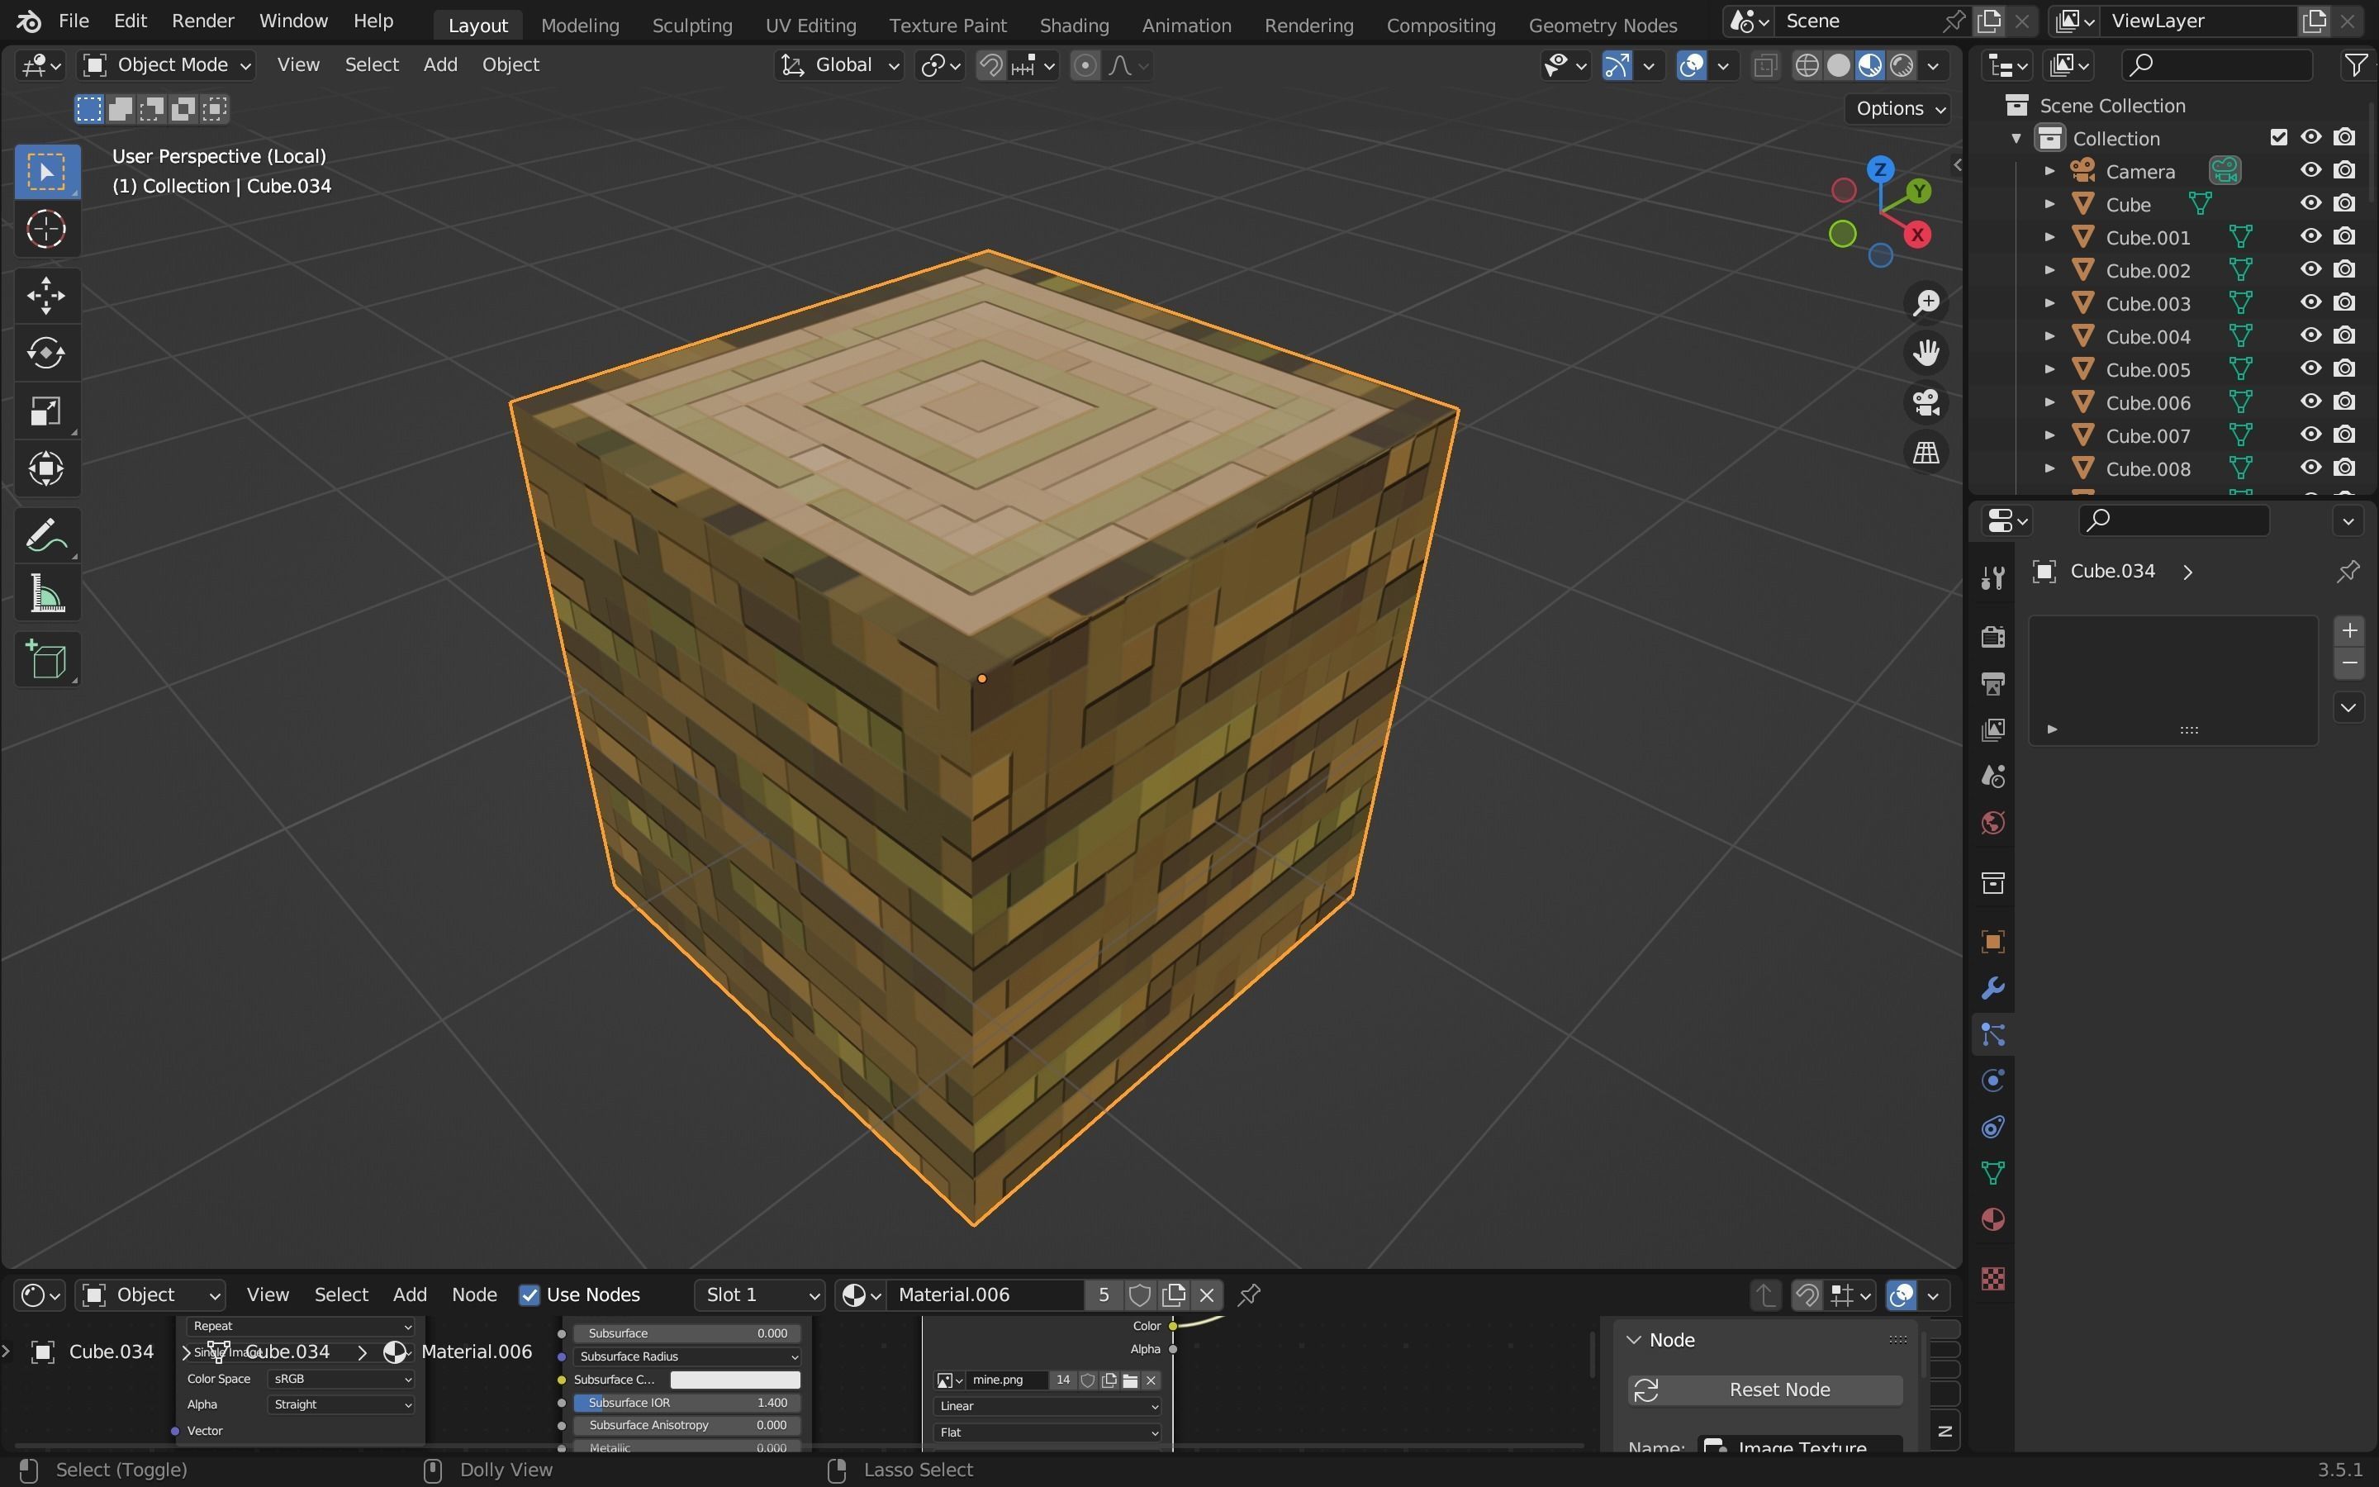Open the Material properties tab
This screenshot has height=1487, width=2379.
(x=1992, y=1220)
